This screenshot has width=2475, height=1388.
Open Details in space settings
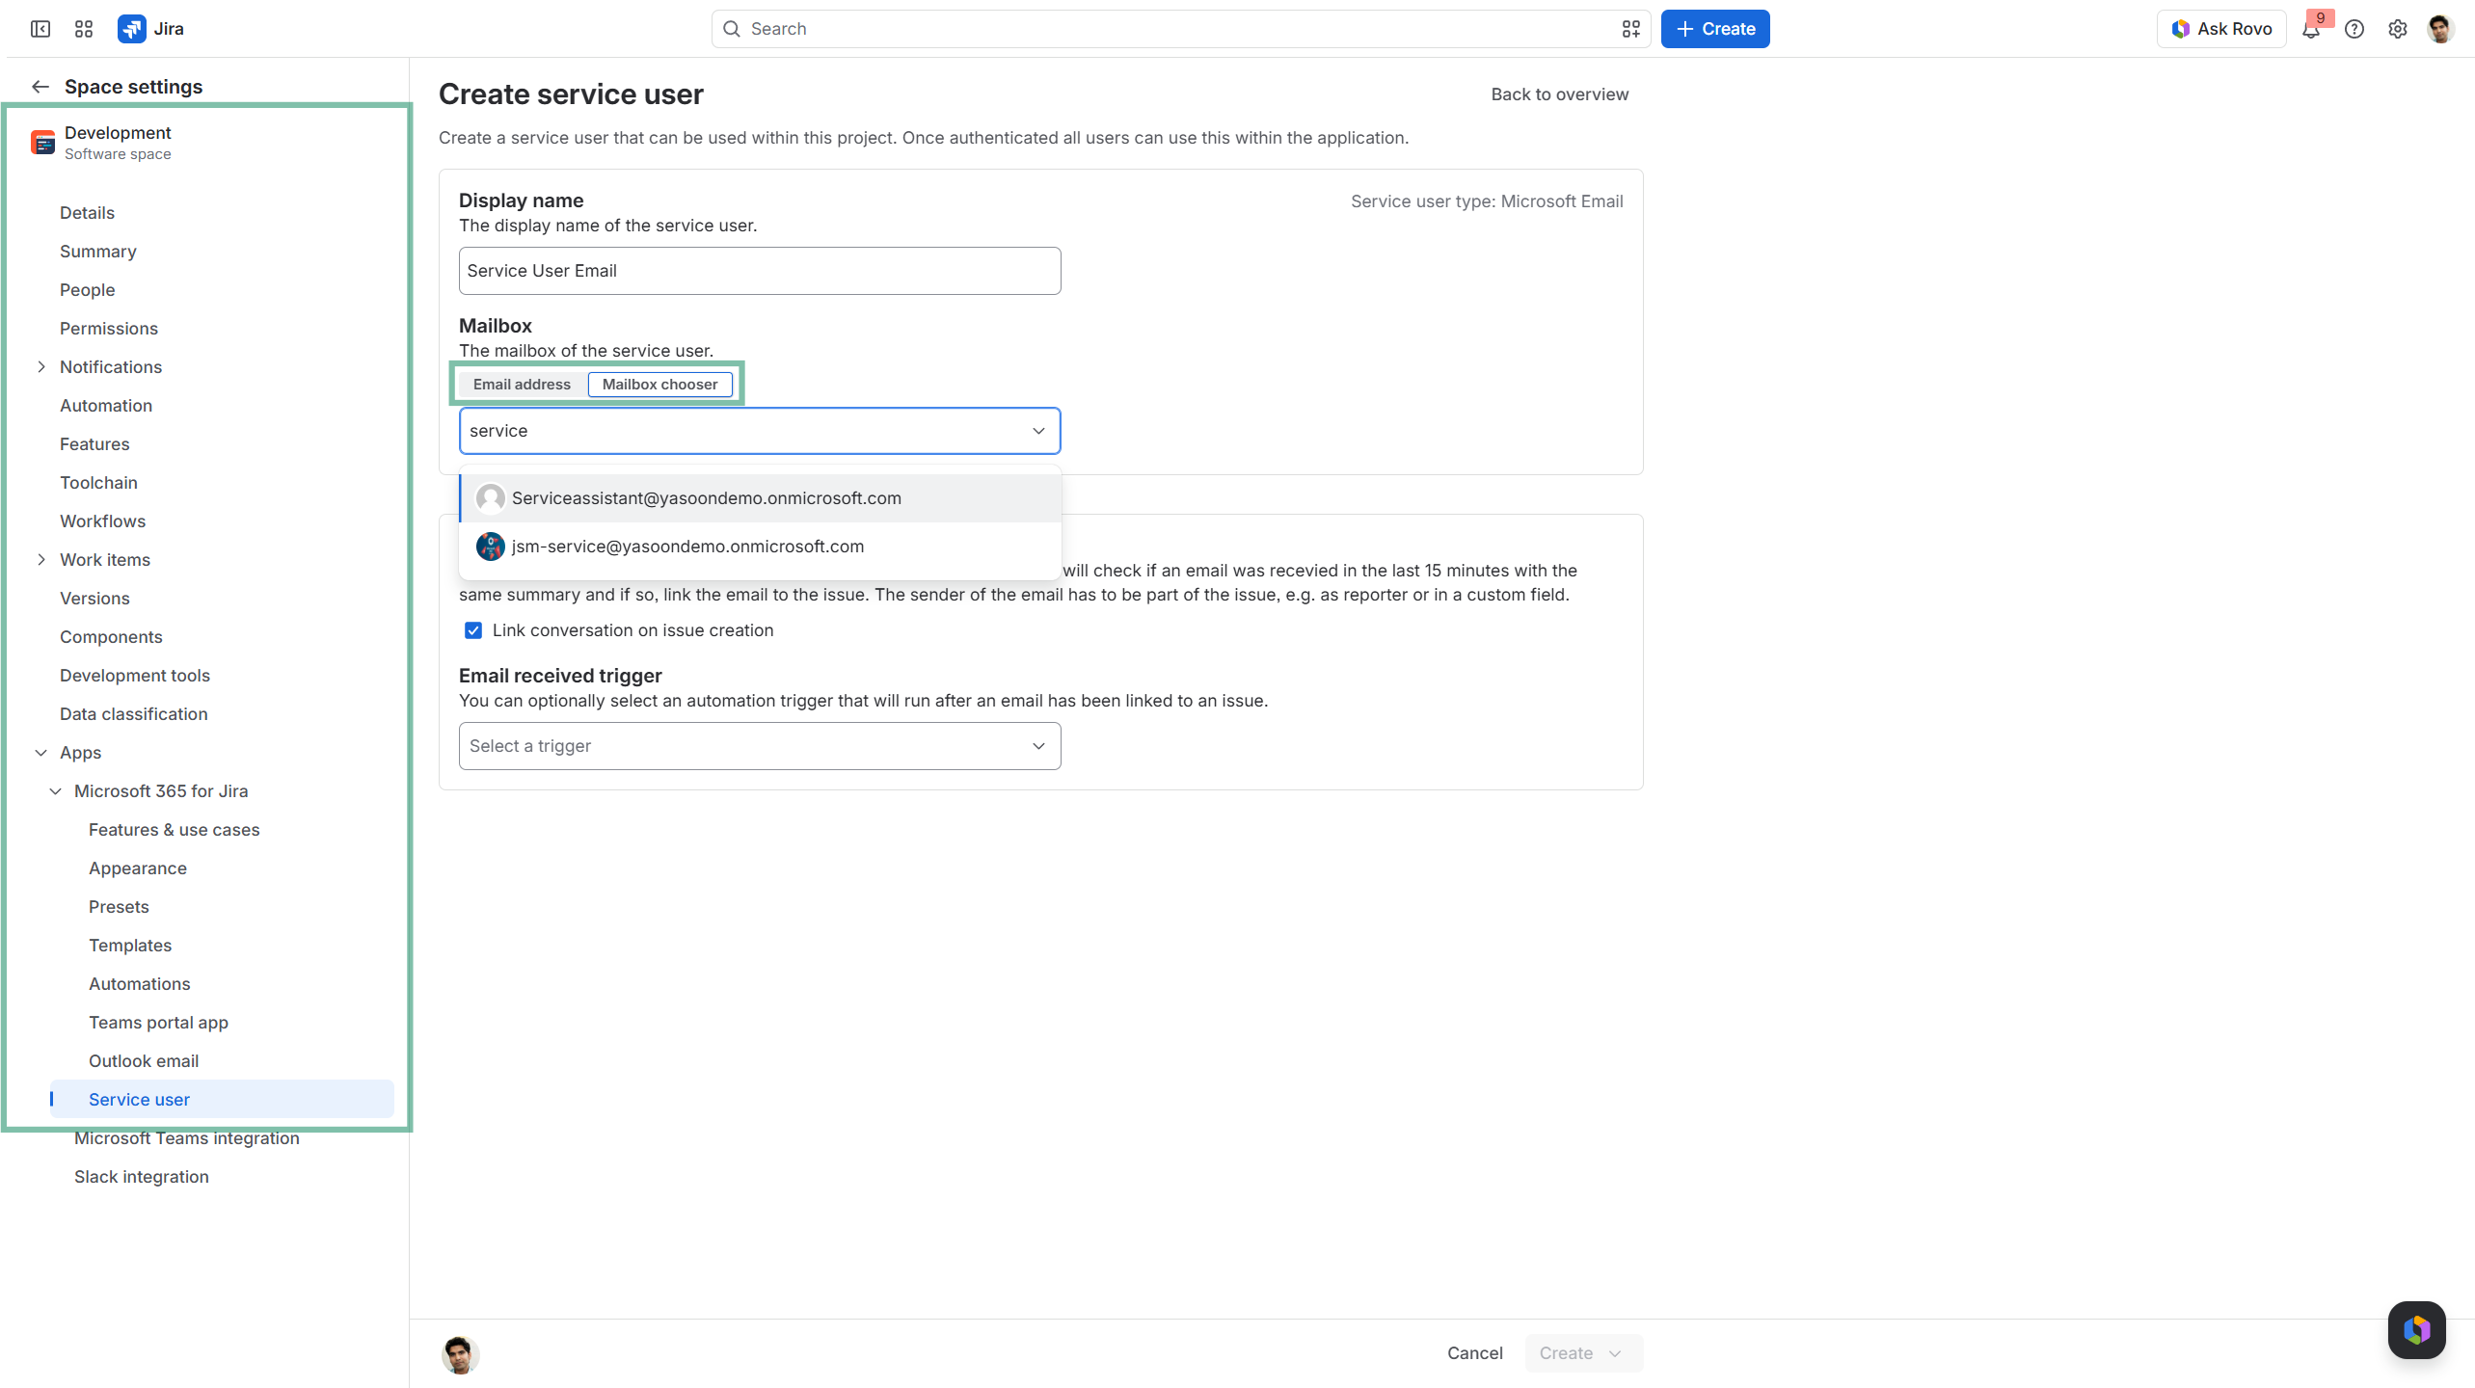[x=87, y=213]
